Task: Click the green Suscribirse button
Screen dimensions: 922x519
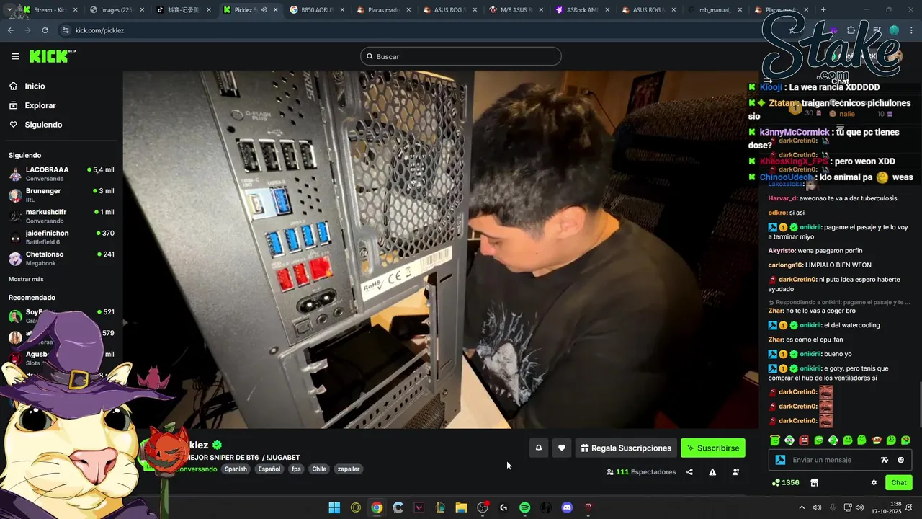Action: (713, 448)
